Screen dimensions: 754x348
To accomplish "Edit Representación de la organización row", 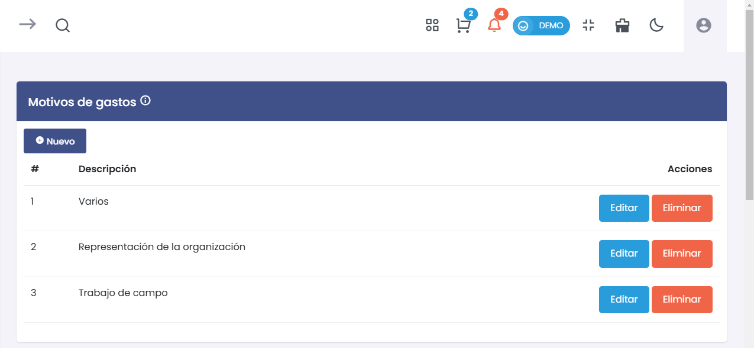I will pyautogui.click(x=624, y=254).
